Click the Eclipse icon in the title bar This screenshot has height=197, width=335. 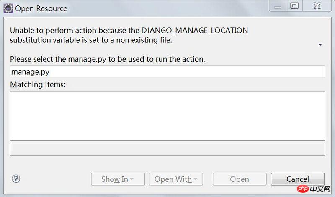pyautogui.click(x=8, y=8)
